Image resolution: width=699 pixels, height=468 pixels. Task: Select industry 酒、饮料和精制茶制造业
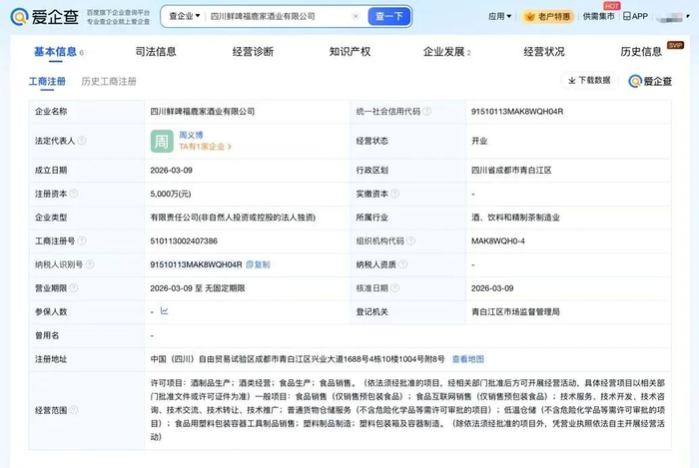[x=515, y=218]
